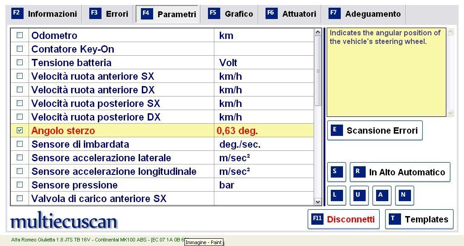Screen dimensions: 464x246
Task: Open the Adeguamento tab
Action: click(x=365, y=14)
